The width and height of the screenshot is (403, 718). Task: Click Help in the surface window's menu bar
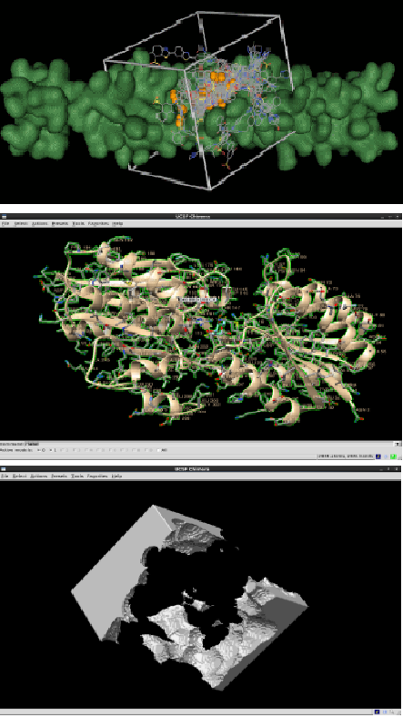pos(117,476)
